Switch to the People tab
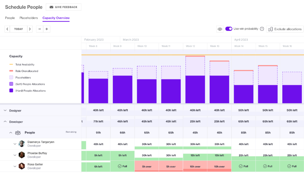The image size is (304, 173). (x=10, y=18)
